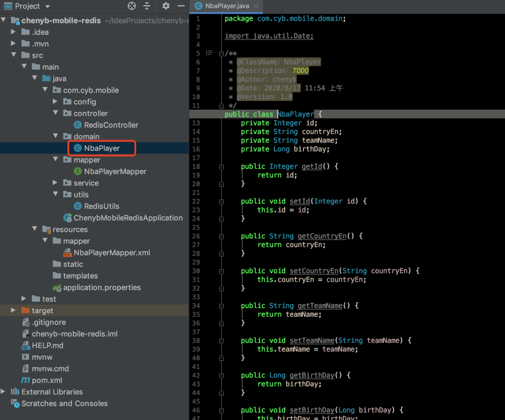Click the getTeamName method name in editor

point(320,306)
